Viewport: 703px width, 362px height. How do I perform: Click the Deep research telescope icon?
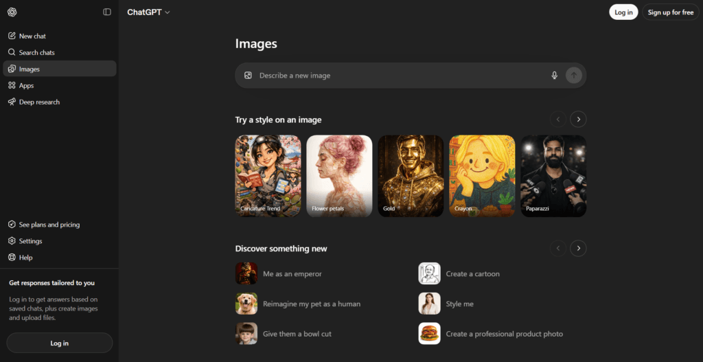(12, 102)
